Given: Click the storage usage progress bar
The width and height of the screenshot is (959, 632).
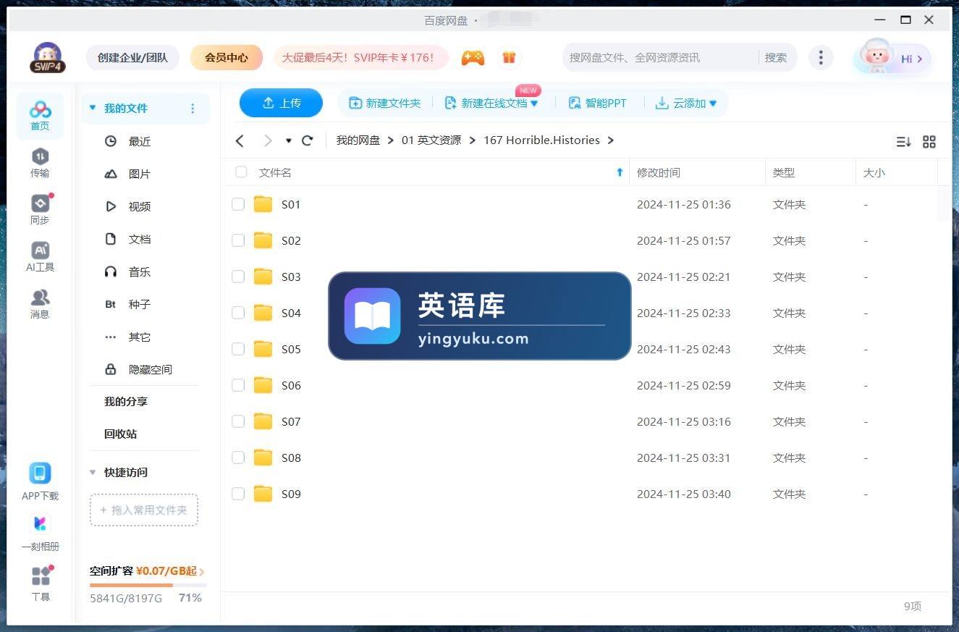Looking at the screenshot, I should point(148,585).
